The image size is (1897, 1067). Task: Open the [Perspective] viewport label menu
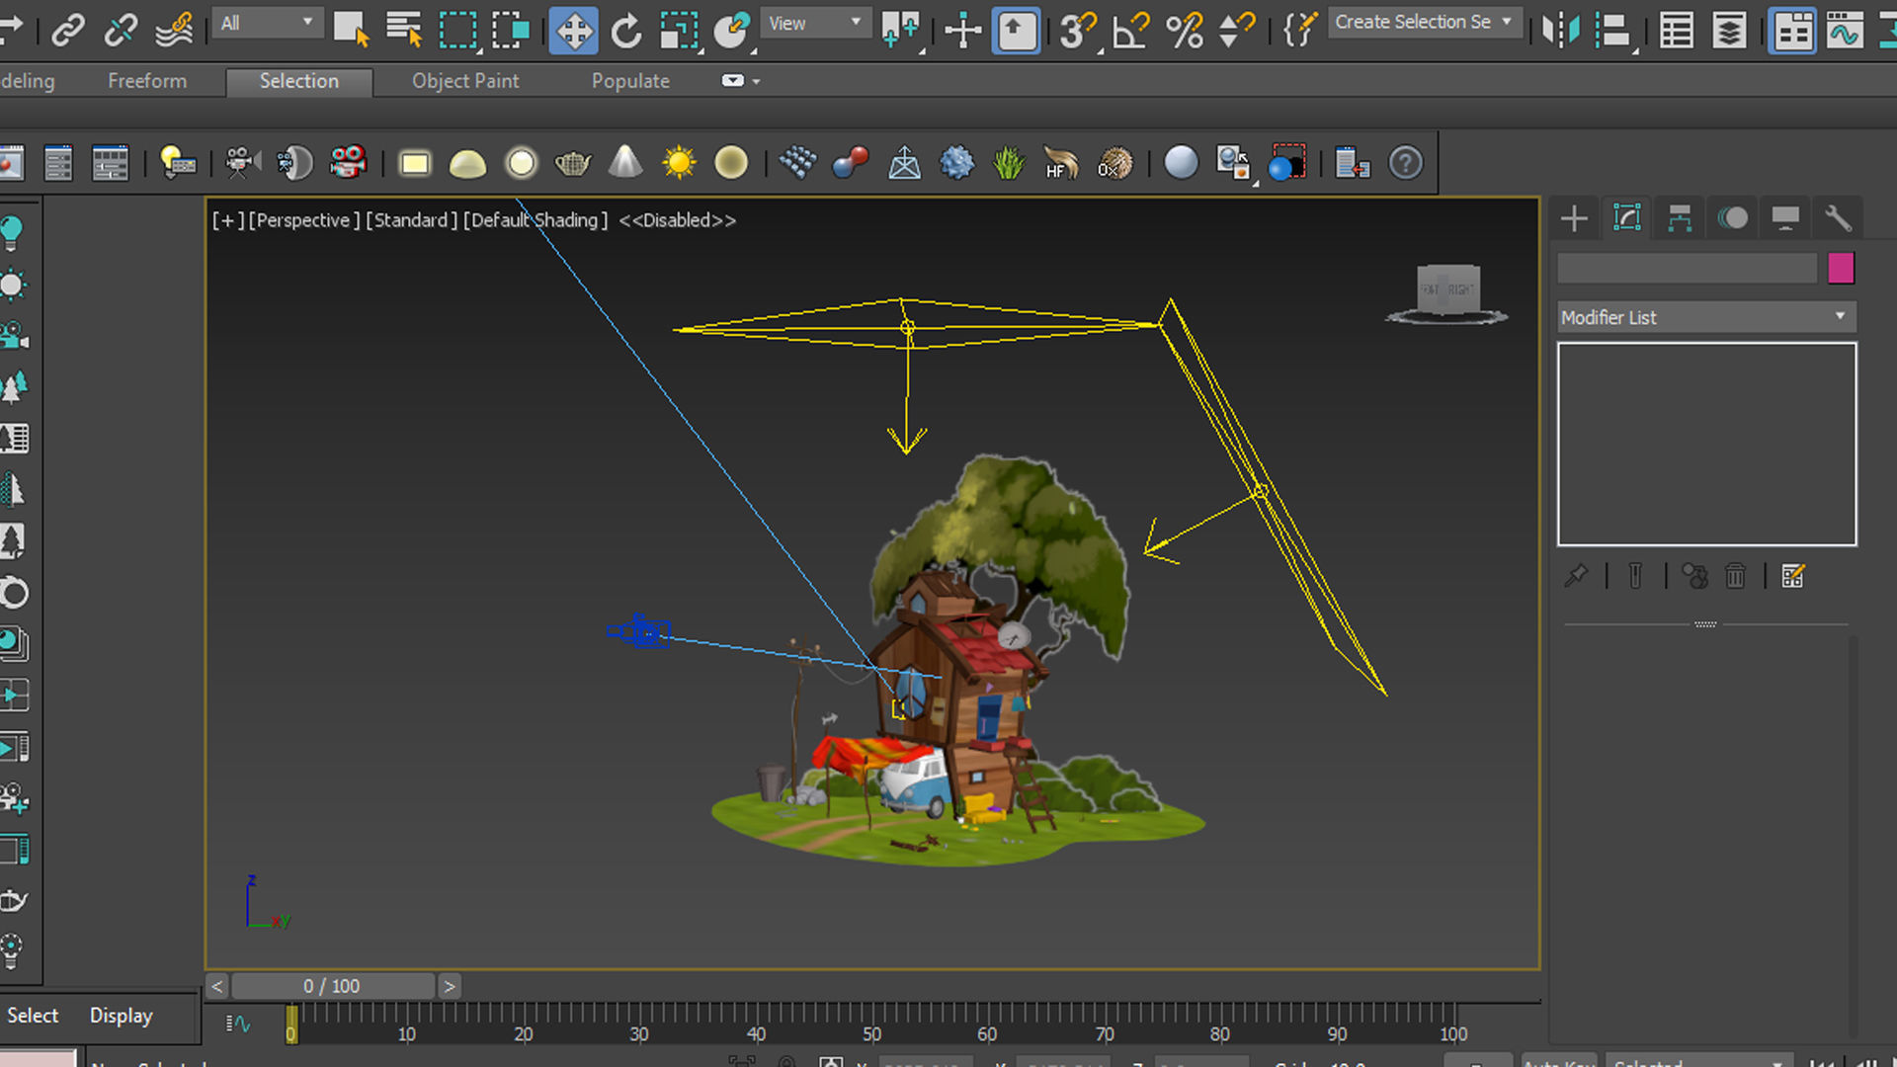tap(304, 220)
